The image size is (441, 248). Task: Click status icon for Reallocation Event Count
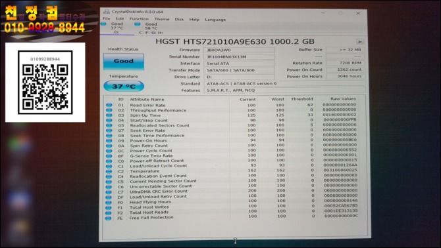coord(109,176)
